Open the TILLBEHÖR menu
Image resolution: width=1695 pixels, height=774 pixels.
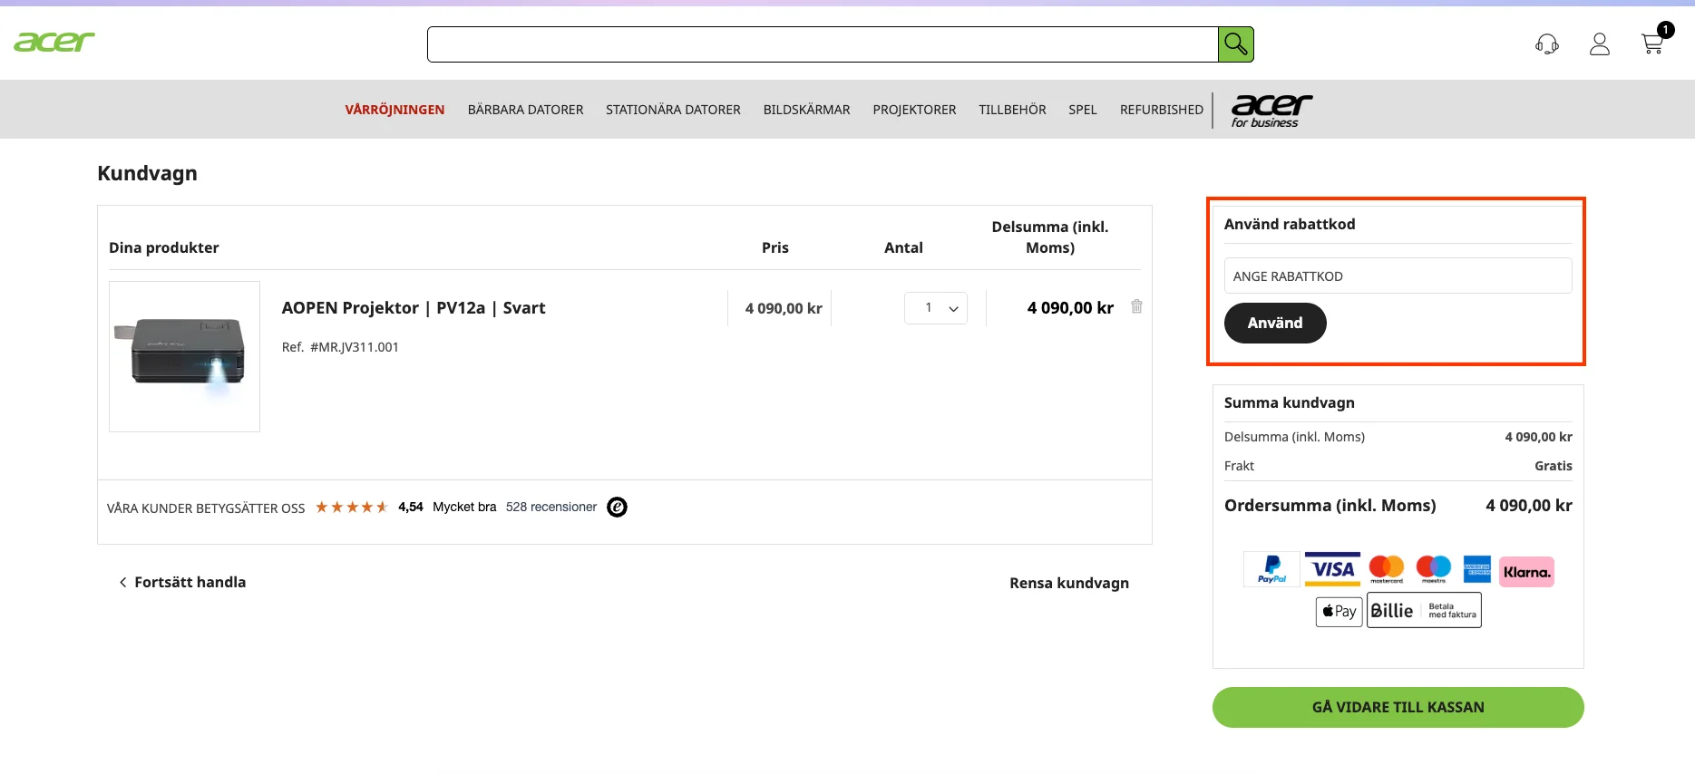tap(1012, 110)
